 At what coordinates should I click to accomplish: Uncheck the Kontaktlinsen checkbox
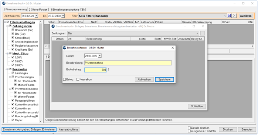tap(13, 108)
